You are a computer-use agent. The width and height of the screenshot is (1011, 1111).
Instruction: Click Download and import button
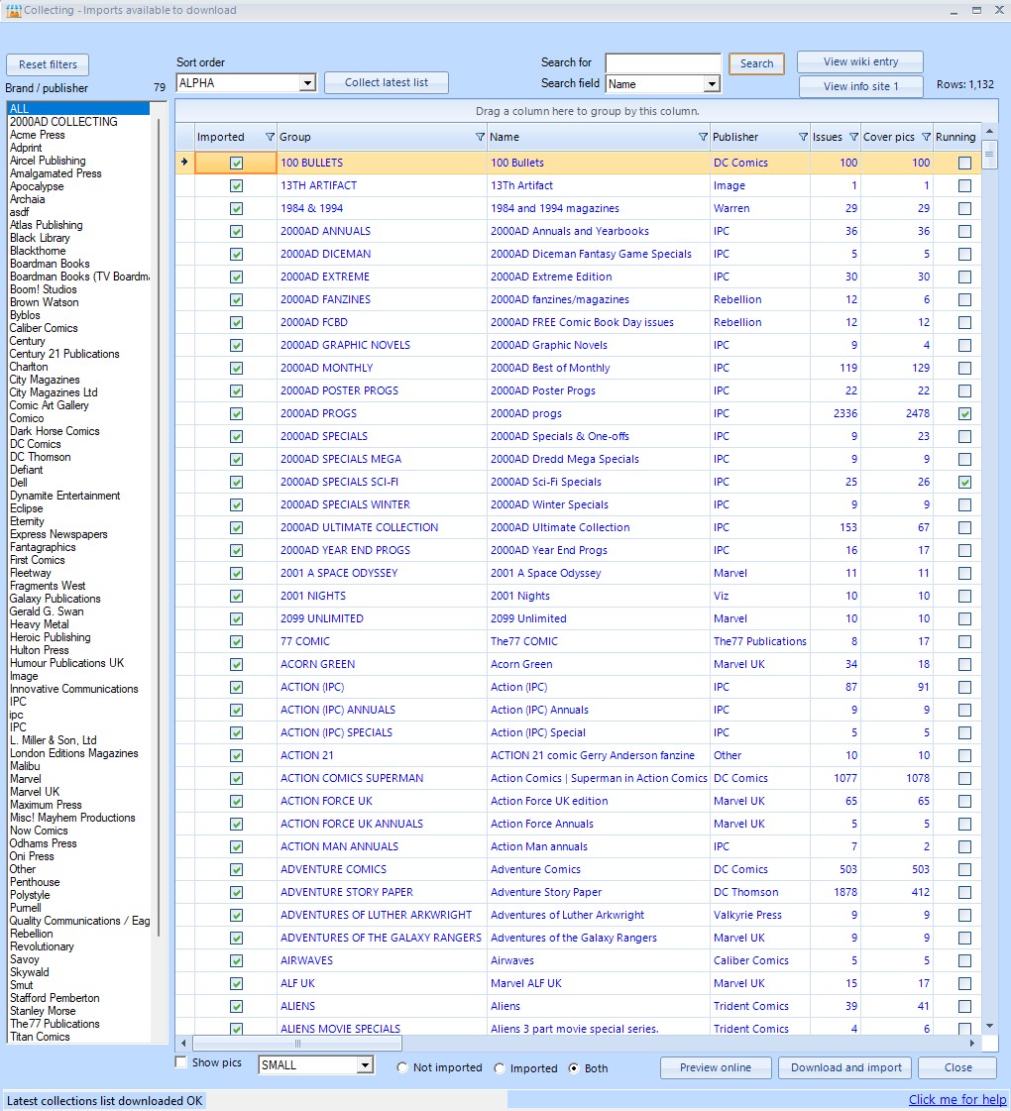pyautogui.click(x=845, y=1067)
